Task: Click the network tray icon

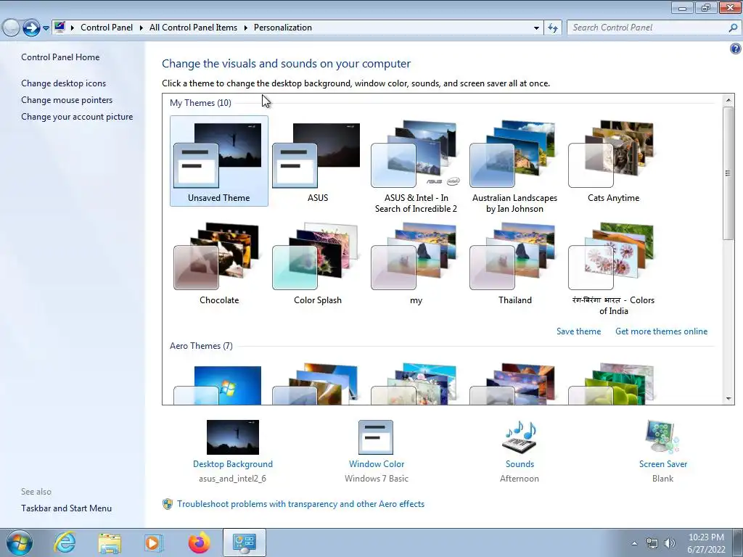Action: [652, 543]
